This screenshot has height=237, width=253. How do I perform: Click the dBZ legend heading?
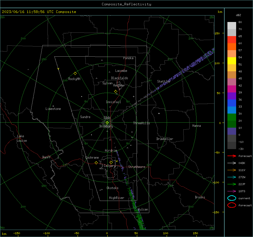coord(238,15)
